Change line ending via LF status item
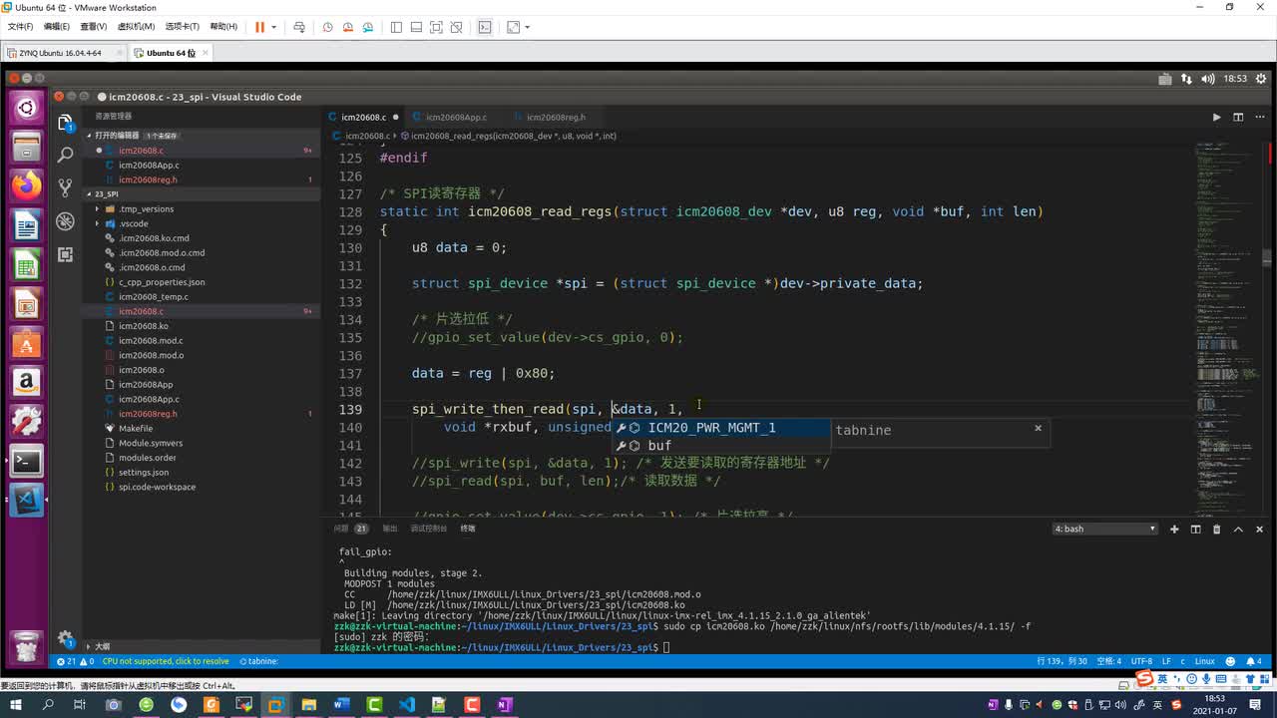Image resolution: width=1277 pixels, height=718 pixels. (1166, 661)
